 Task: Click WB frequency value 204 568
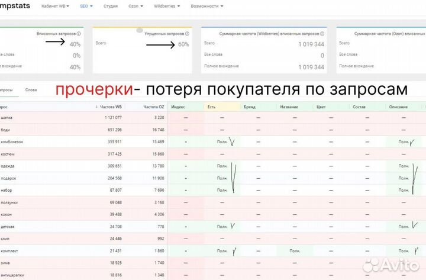[114, 178]
